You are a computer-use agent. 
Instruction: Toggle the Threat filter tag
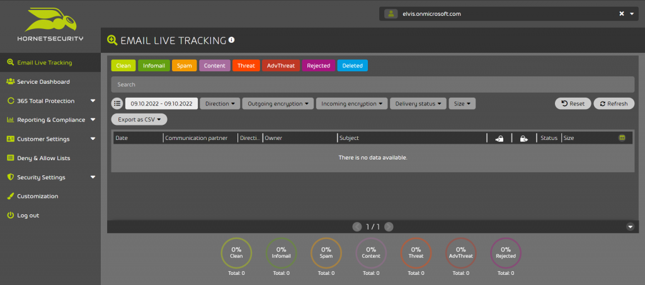point(246,66)
